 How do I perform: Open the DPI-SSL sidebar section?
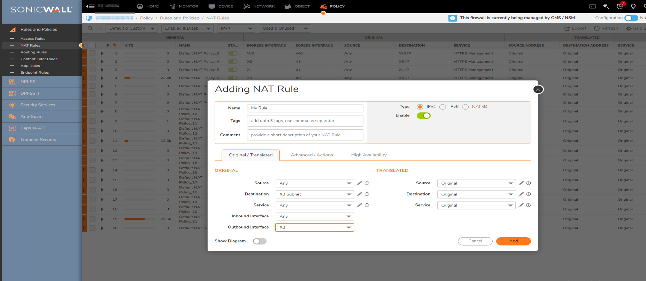41,82
